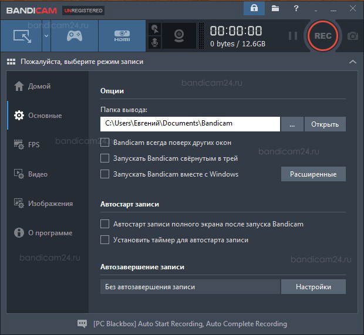
Task: Switch to game recording mode gamepad icon
Action: (x=75, y=36)
